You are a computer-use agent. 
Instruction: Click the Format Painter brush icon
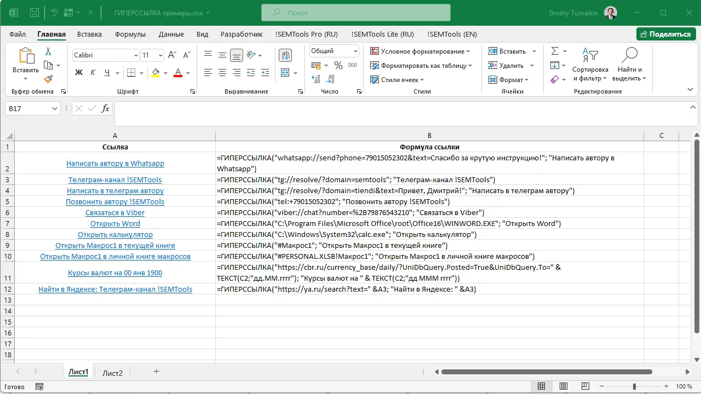pyautogui.click(x=48, y=79)
